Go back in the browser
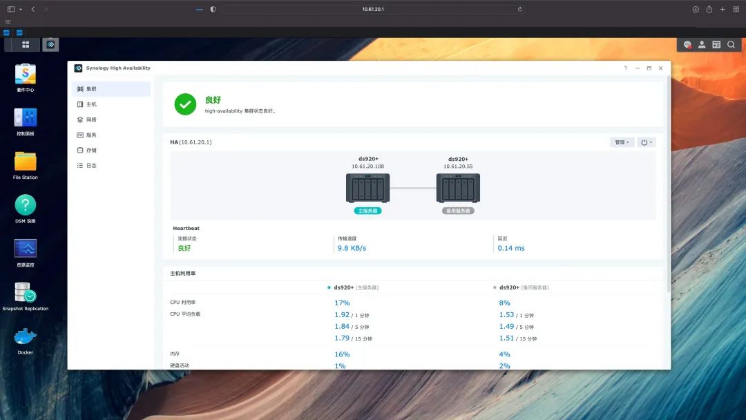Viewport: 746px width, 420px height. tap(33, 9)
